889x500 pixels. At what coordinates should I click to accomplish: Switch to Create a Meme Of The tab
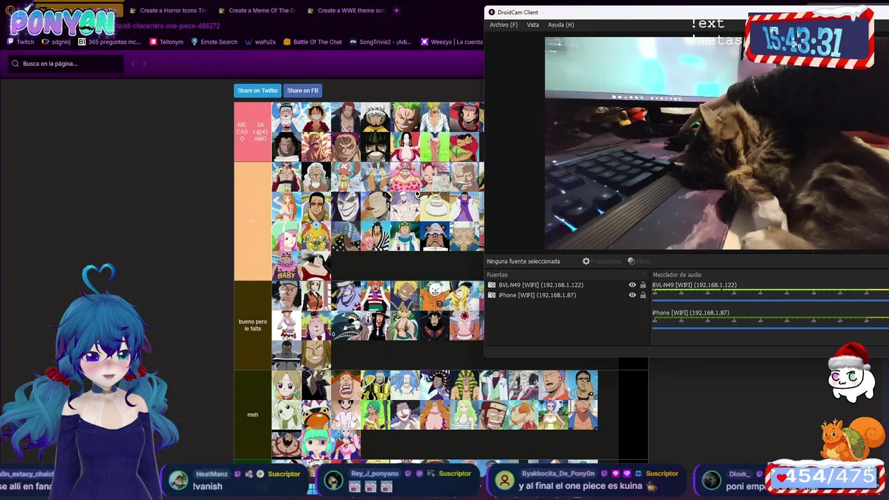256,10
